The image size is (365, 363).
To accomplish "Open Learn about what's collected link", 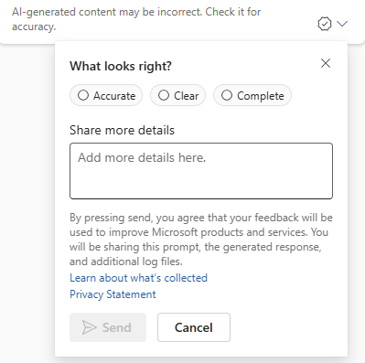I will coord(138,278).
